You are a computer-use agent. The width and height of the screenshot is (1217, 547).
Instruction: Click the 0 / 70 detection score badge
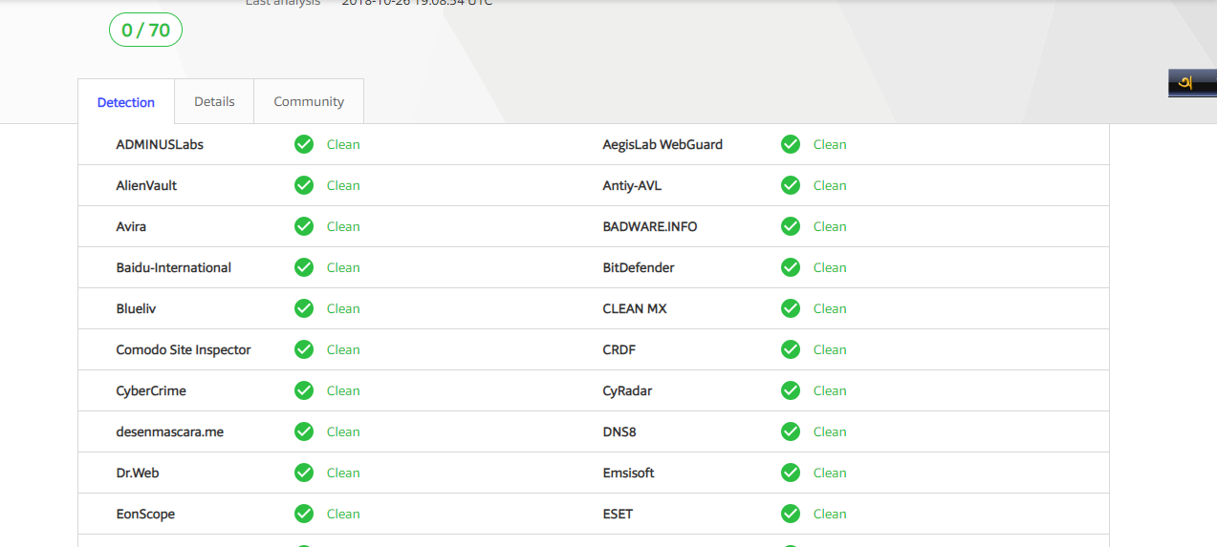(145, 31)
